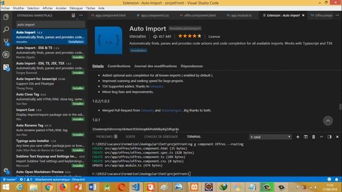Click the auto import search field
The image size is (342, 192).
tap(50, 25)
